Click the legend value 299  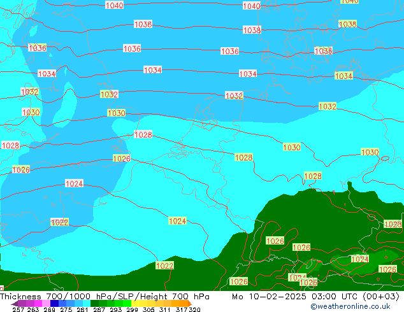coord(132,309)
